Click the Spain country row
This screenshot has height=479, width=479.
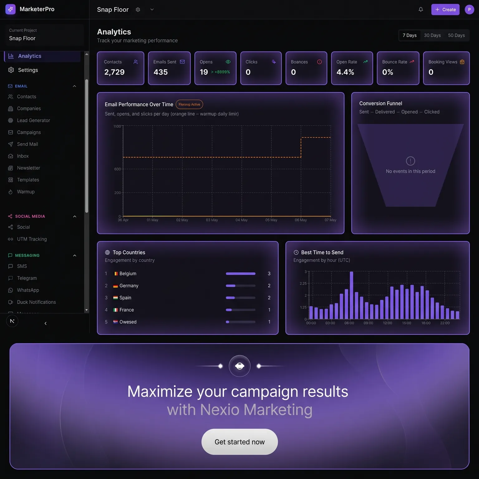pos(188,298)
